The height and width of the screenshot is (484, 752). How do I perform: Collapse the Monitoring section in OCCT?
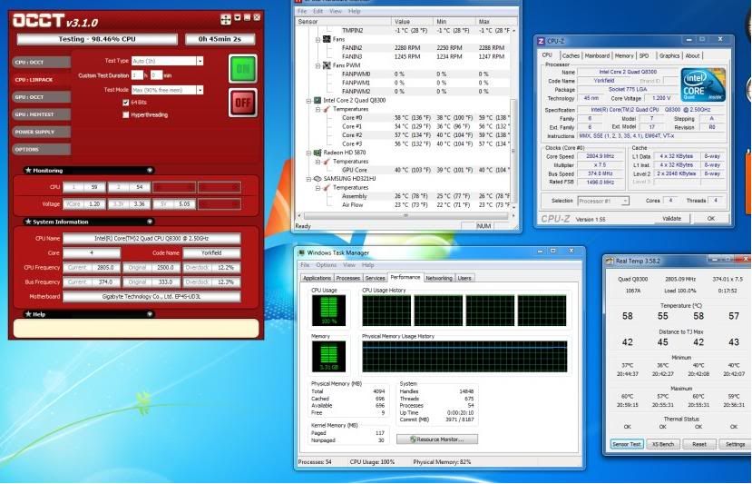150,170
